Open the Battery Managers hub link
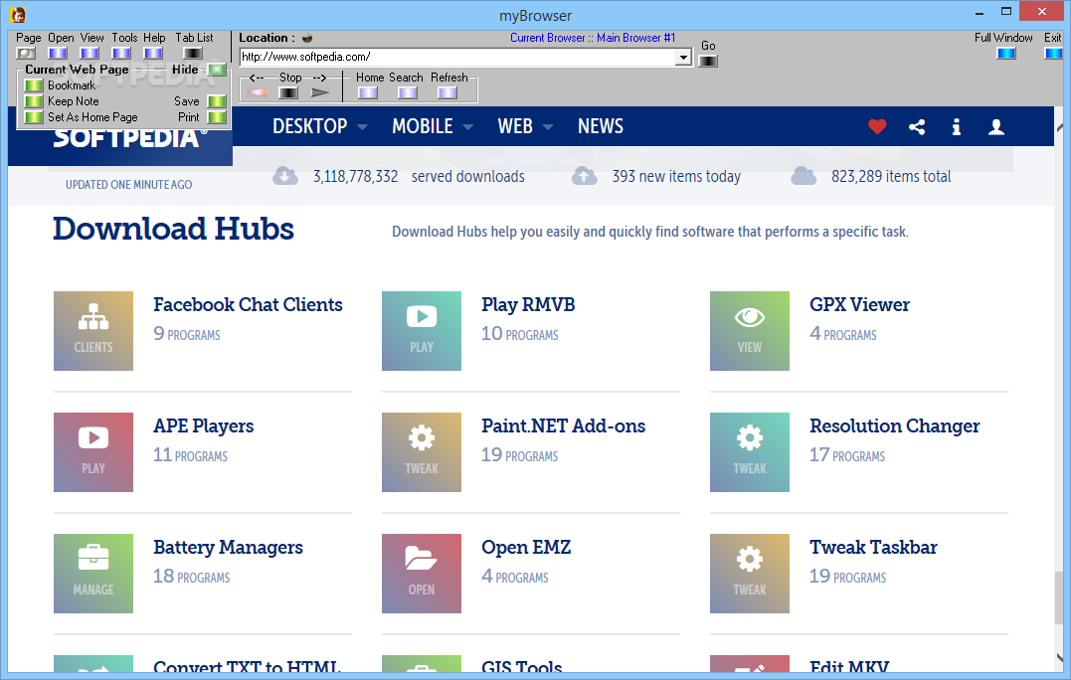Viewport: 1071px width, 680px height. [x=228, y=548]
